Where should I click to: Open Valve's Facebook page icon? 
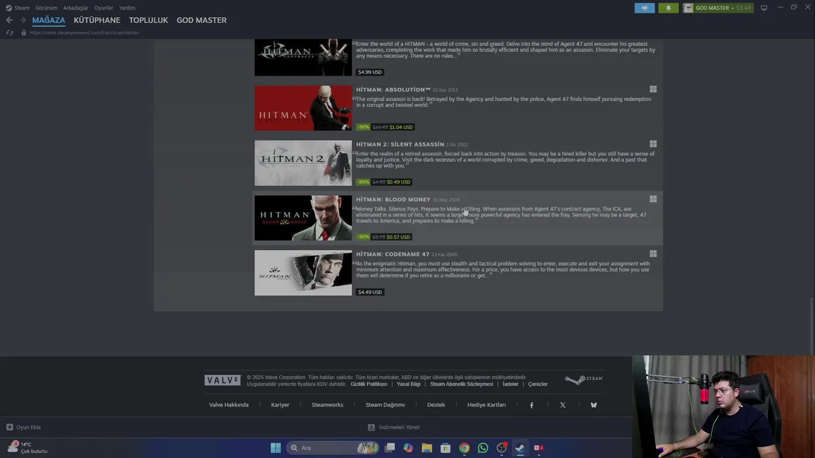(x=532, y=405)
